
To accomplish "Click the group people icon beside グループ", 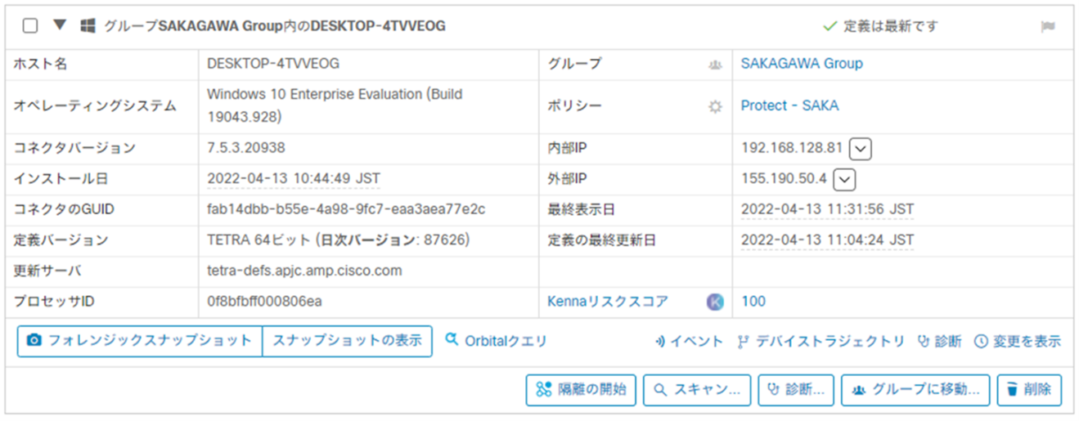I will 715,65.
